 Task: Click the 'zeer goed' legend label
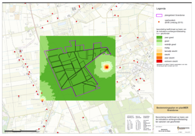click(169, 38)
